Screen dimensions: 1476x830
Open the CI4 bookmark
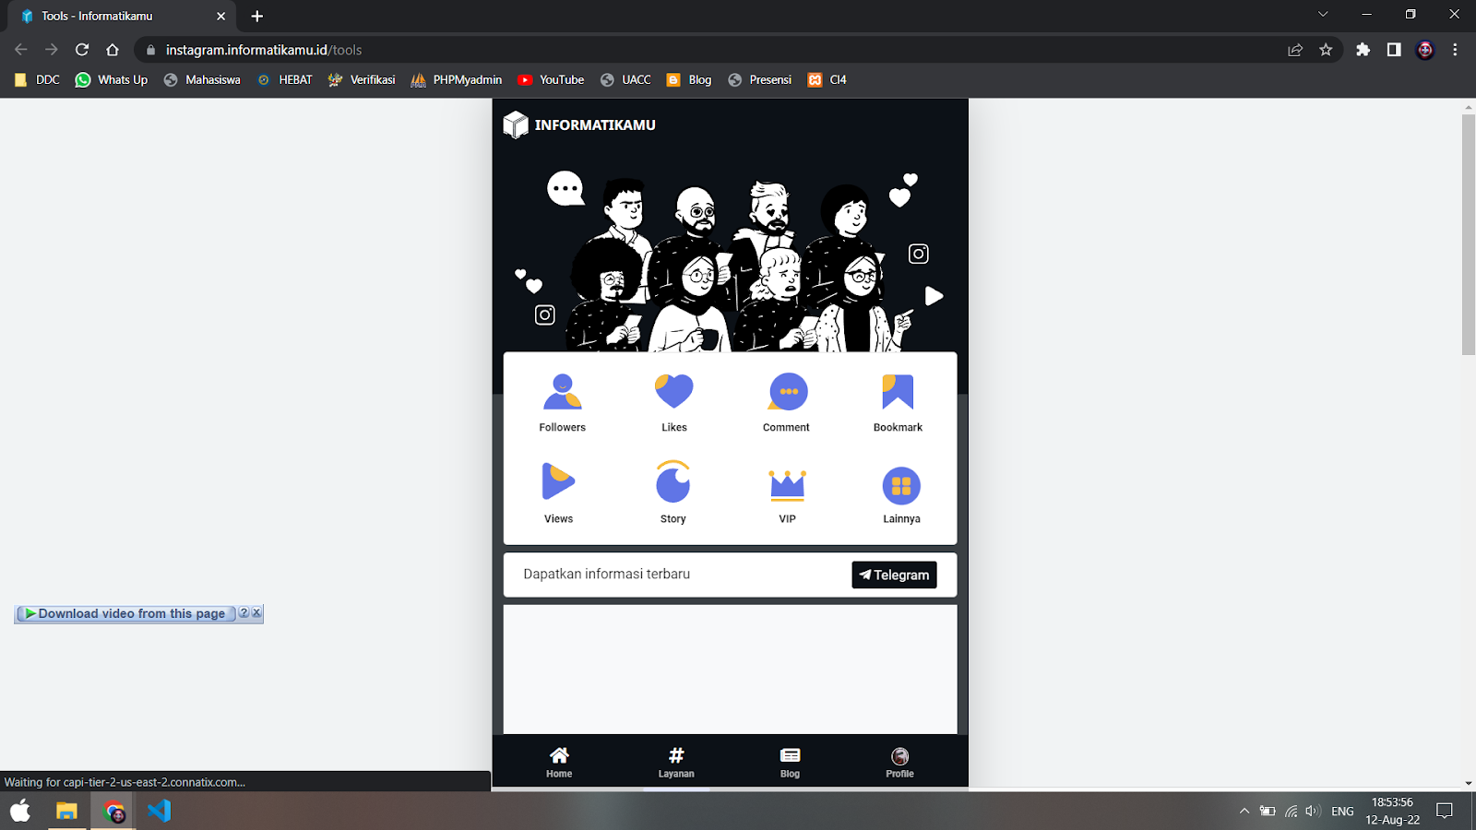(827, 80)
